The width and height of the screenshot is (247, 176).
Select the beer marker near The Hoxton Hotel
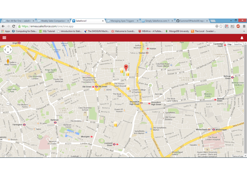tap(128, 88)
